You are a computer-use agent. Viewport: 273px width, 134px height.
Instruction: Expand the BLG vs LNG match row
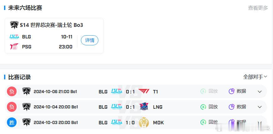[x=260, y=107]
